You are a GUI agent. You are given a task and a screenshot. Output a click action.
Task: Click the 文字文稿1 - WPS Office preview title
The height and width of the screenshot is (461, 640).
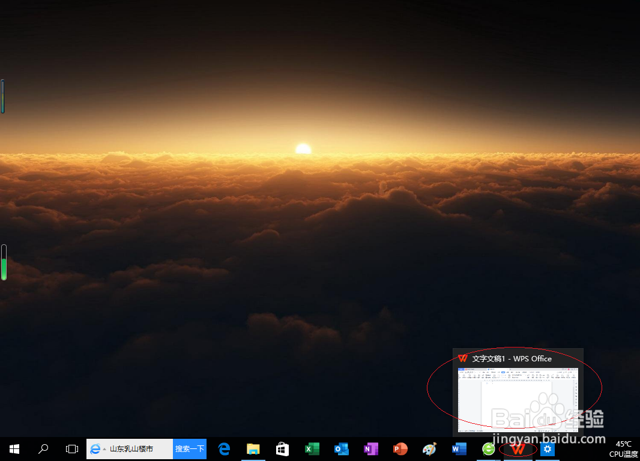[x=512, y=358]
